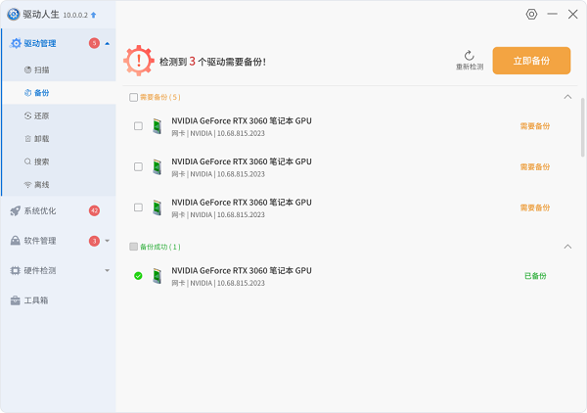Click the 重新检测 text label
This screenshot has width=587, height=413.
point(470,67)
